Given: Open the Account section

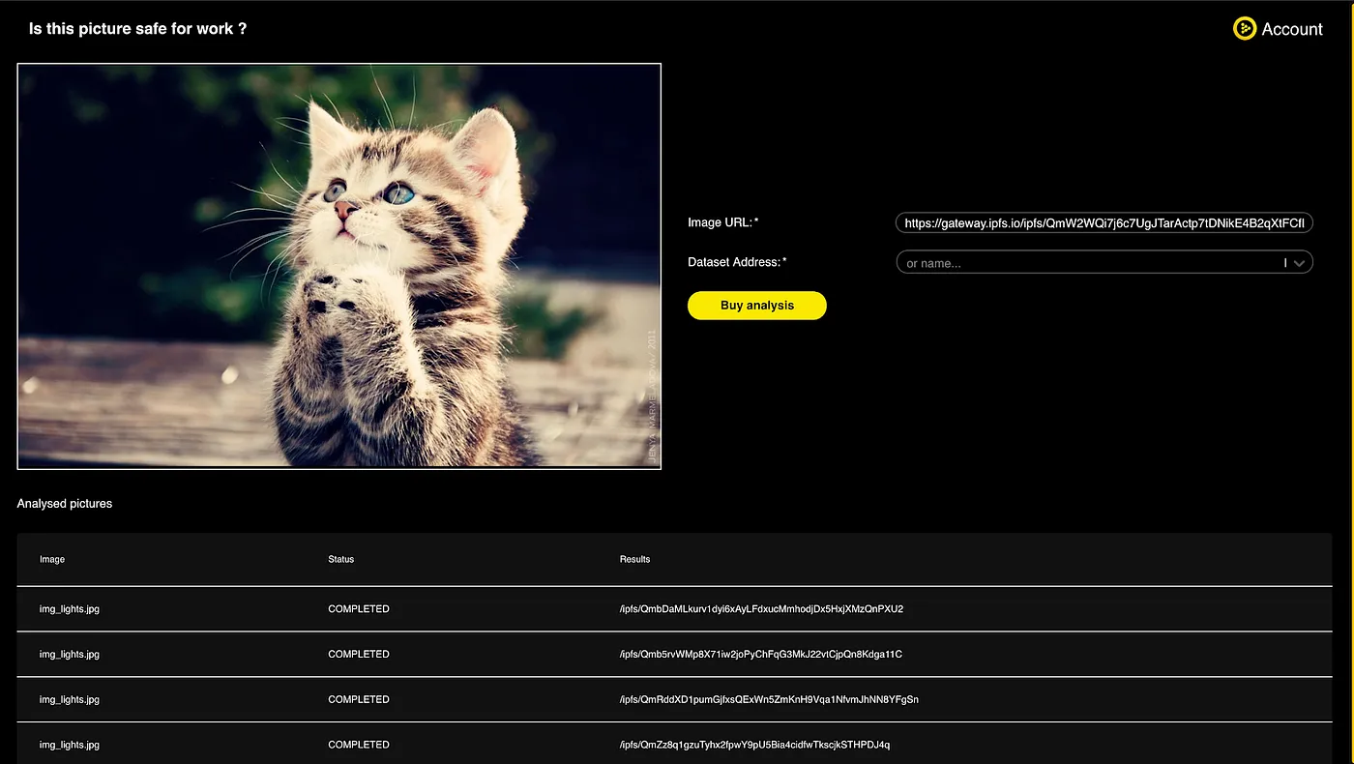Looking at the screenshot, I should (x=1291, y=28).
